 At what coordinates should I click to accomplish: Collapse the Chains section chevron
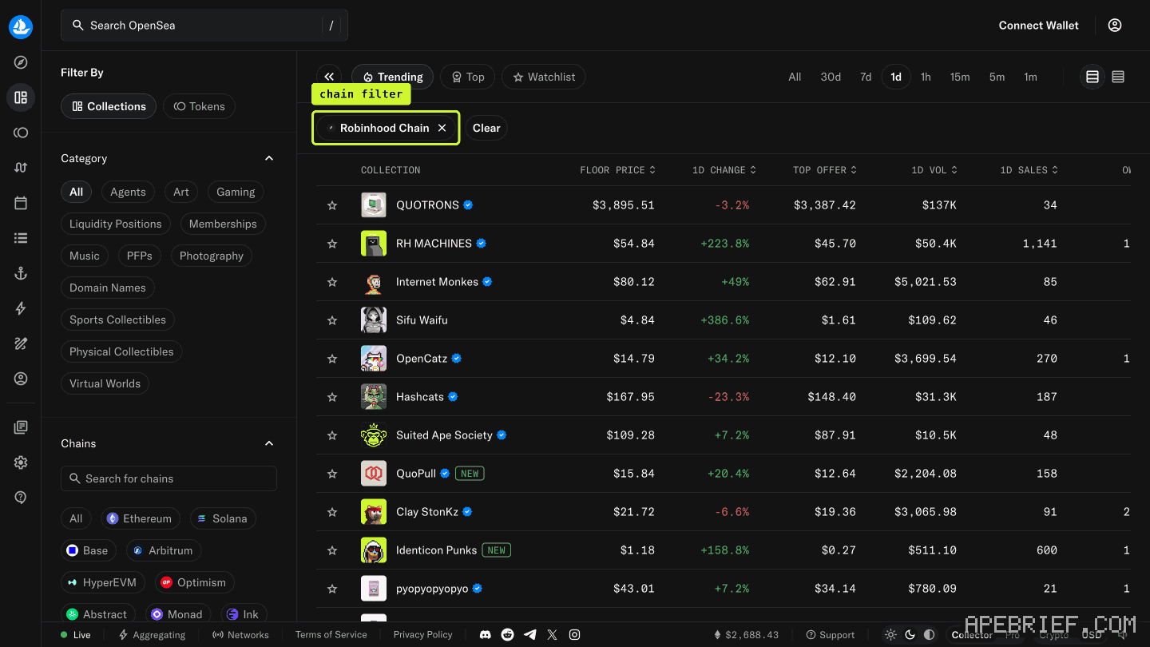tap(269, 443)
